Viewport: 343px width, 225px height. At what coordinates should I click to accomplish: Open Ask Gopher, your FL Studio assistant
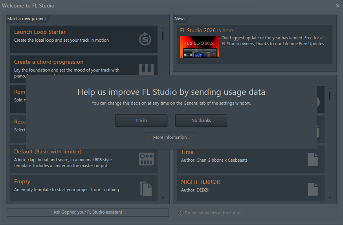coord(88,212)
